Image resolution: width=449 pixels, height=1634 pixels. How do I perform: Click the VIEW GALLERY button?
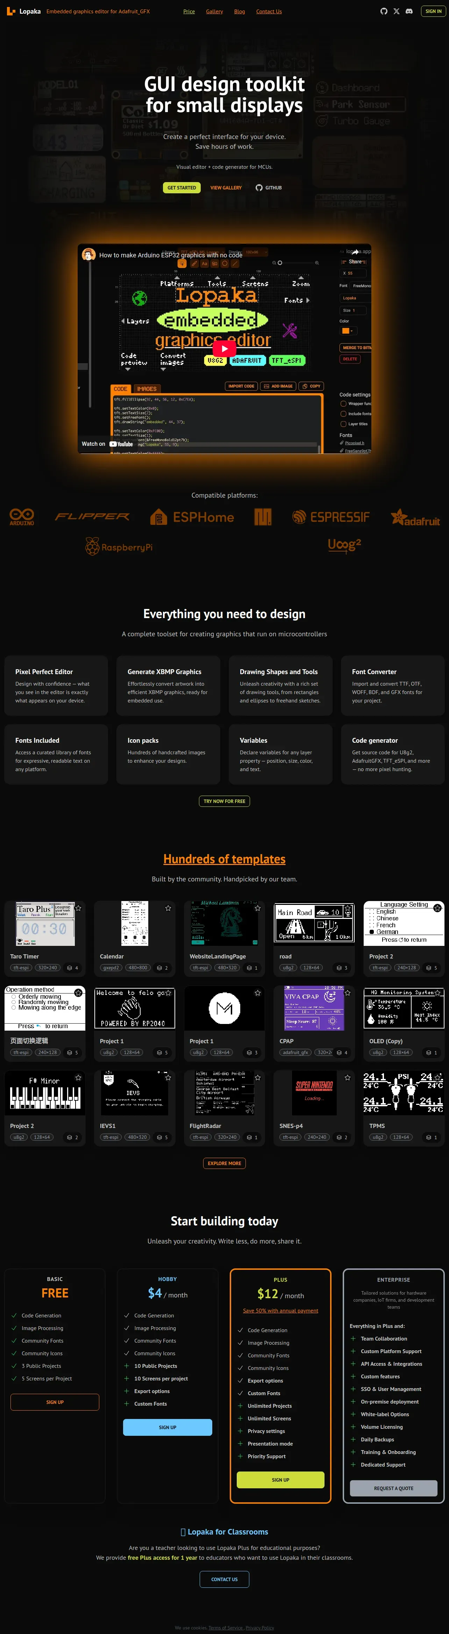pyautogui.click(x=226, y=188)
